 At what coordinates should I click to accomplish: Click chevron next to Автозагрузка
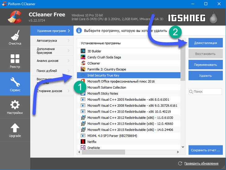pyautogui.click(x=68, y=40)
